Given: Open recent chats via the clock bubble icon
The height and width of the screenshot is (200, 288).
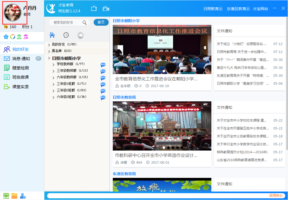Looking at the screenshot, I should [66, 35].
